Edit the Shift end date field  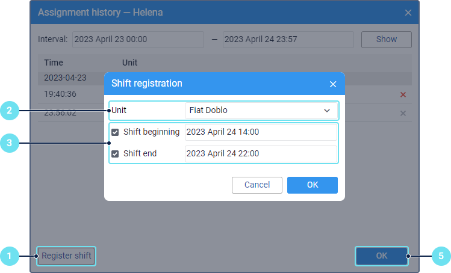point(260,154)
